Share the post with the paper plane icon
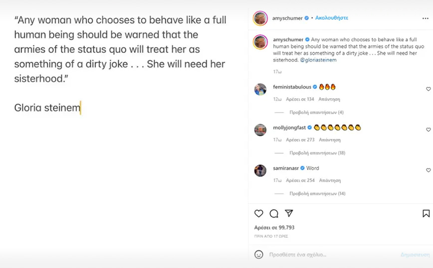 point(289,213)
